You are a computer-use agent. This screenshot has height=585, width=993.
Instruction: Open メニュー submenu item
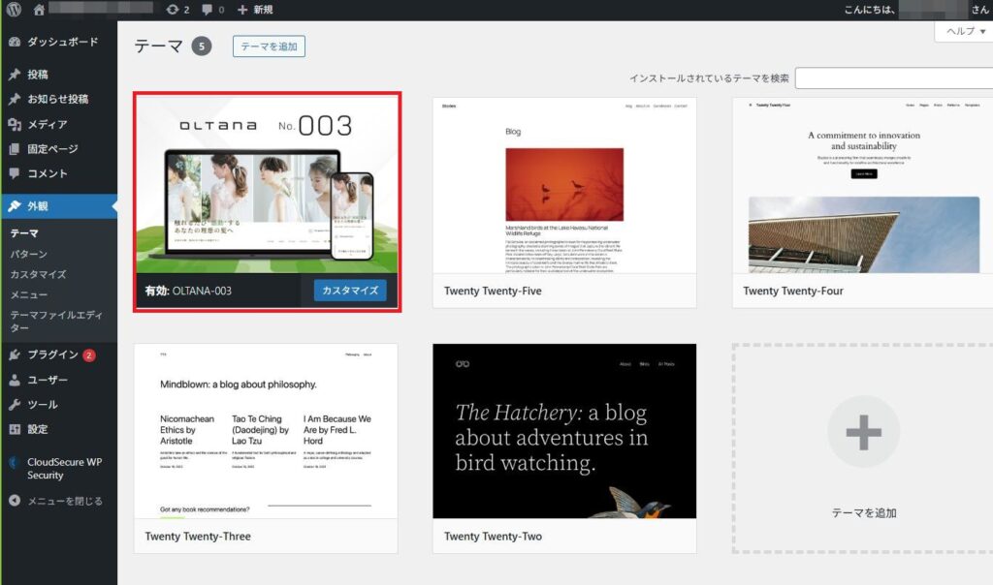pyautogui.click(x=28, y=294)
